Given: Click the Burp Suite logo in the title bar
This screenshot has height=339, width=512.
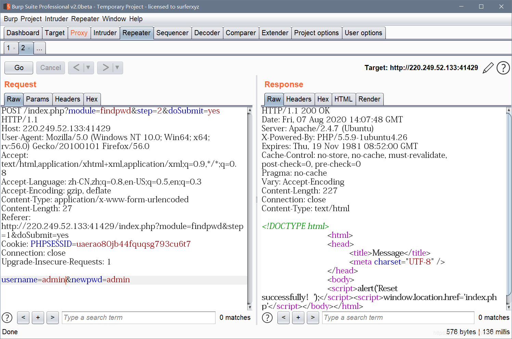Looking at the screenshot, I should pos(6,6).
